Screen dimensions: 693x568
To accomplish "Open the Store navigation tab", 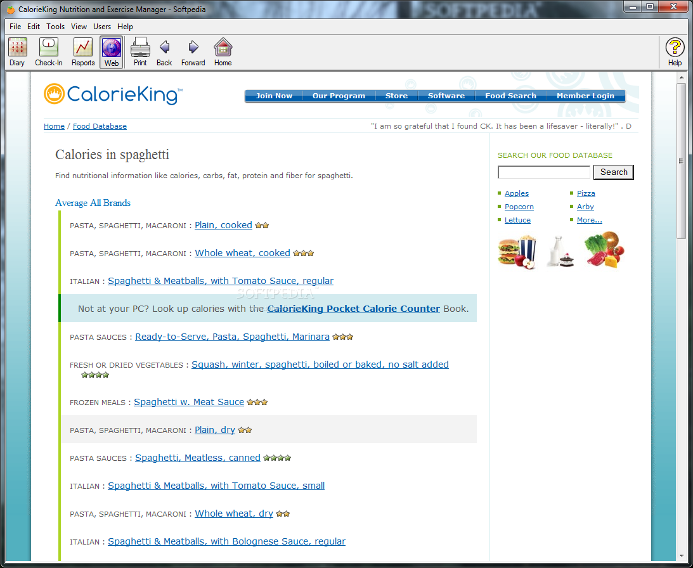I will [x=396, y=96].
